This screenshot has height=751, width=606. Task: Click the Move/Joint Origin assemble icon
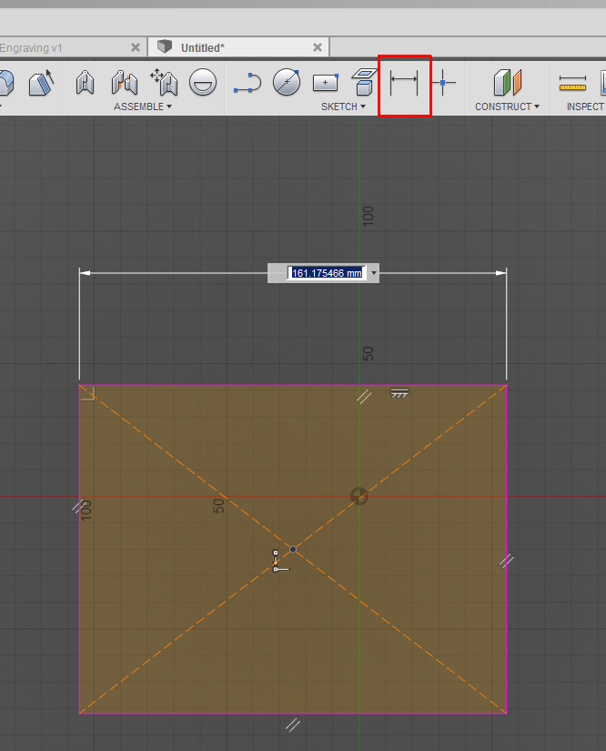click(x=164, y=82)
